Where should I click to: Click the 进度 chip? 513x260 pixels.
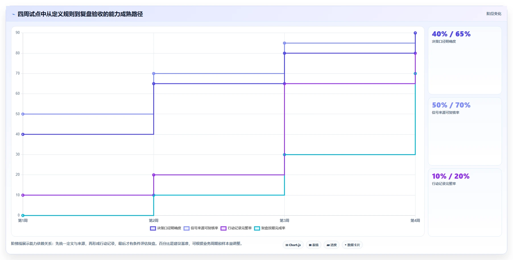[332, 245]
